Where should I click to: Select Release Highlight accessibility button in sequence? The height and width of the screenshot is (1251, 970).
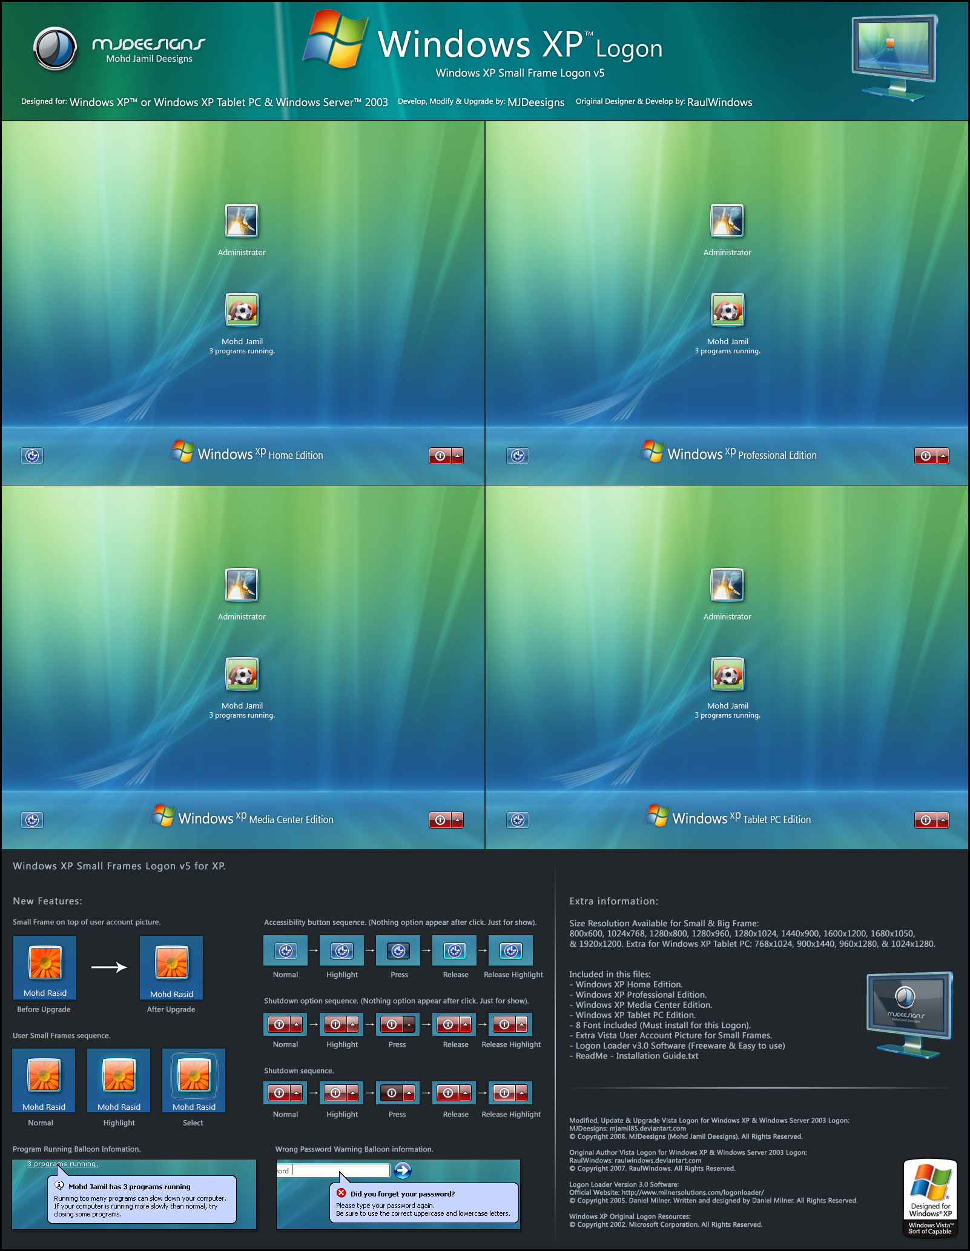click(x=511, y=951)
